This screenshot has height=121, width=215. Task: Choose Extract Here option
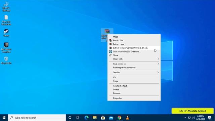tap(134, 44)
